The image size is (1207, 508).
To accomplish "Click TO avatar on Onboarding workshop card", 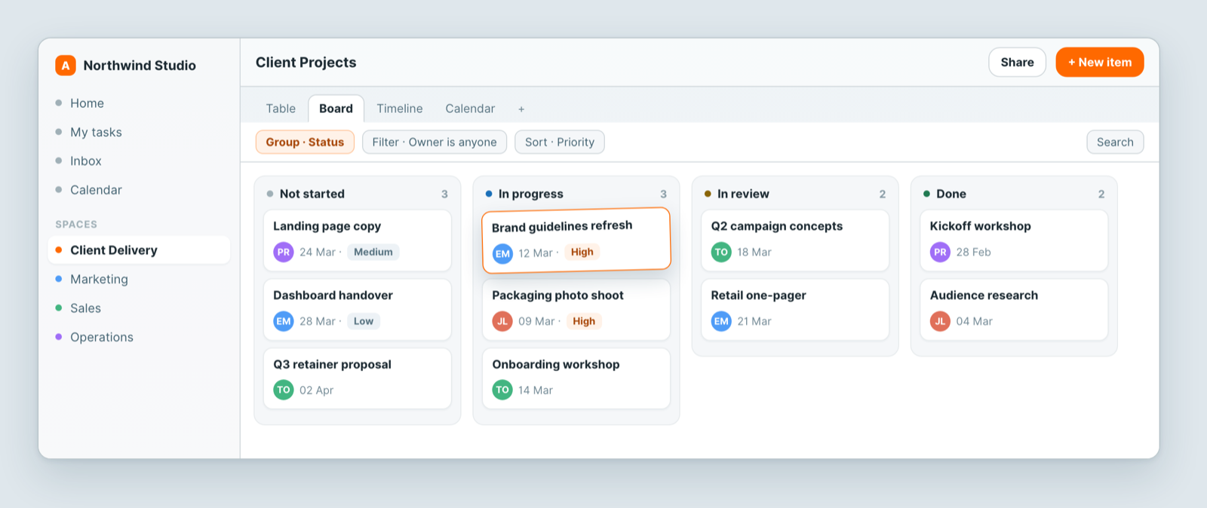I will (502, 390).
